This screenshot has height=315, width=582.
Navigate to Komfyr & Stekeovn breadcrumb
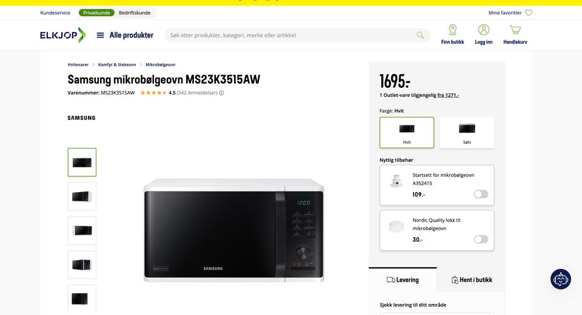click(x=117, y=65)
